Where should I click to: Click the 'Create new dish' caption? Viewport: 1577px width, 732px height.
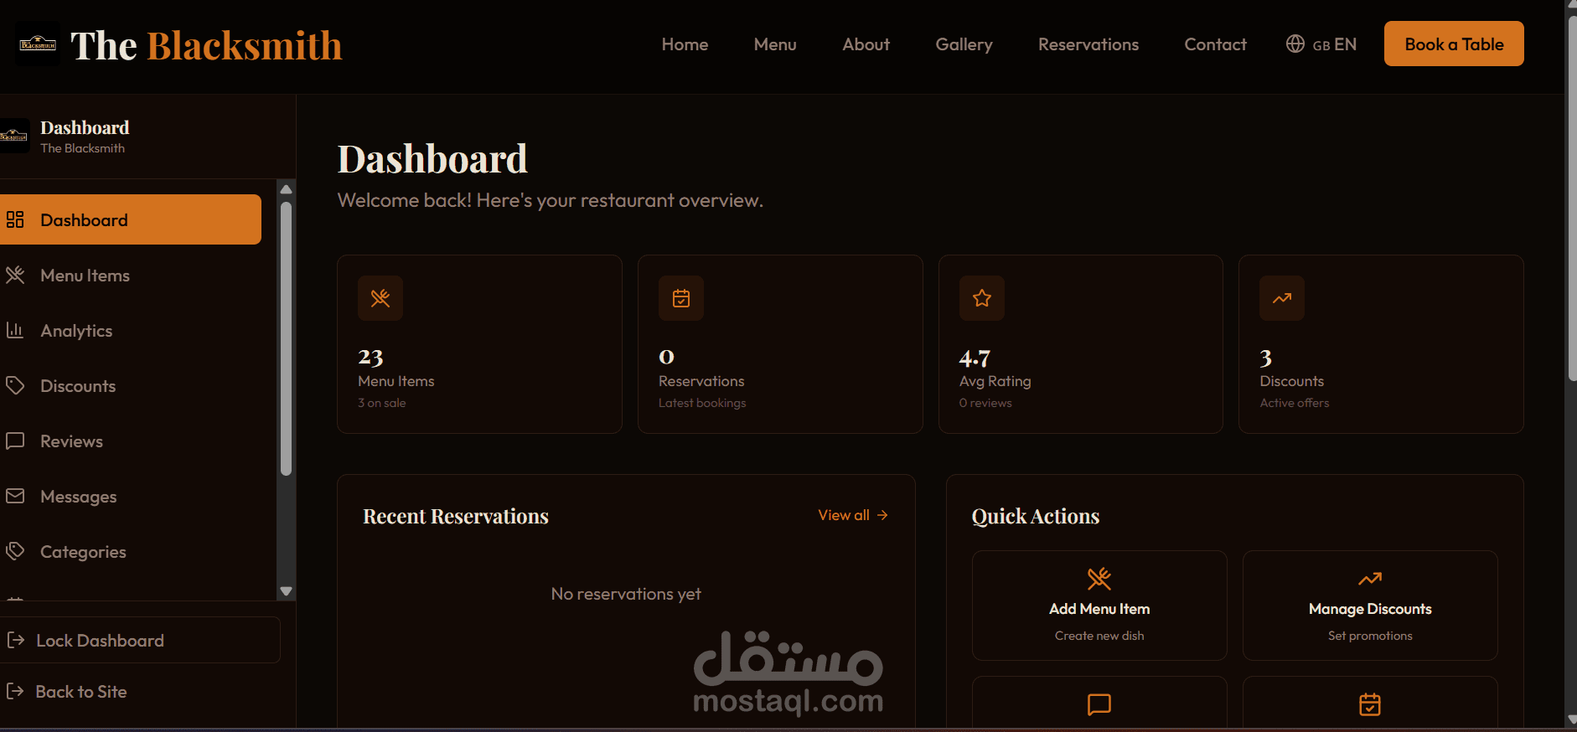point(1099,636)
